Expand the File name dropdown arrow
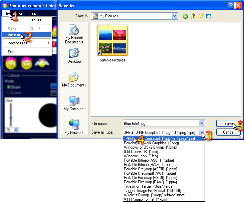The width and height of the screenshot is (244, 202). (202, 123)
